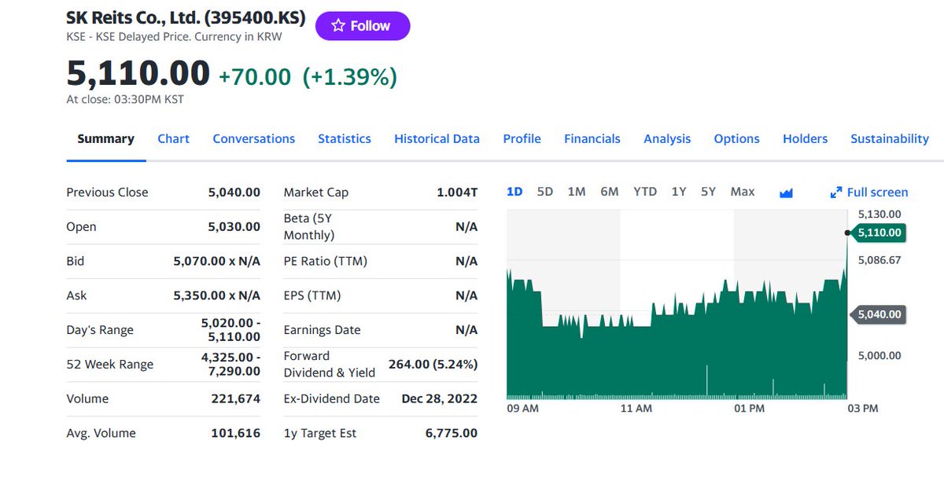The height and width of the screenshot is (477, 944).
Task: Open the chart type indicator icon
Action: (x=786, y=193)
